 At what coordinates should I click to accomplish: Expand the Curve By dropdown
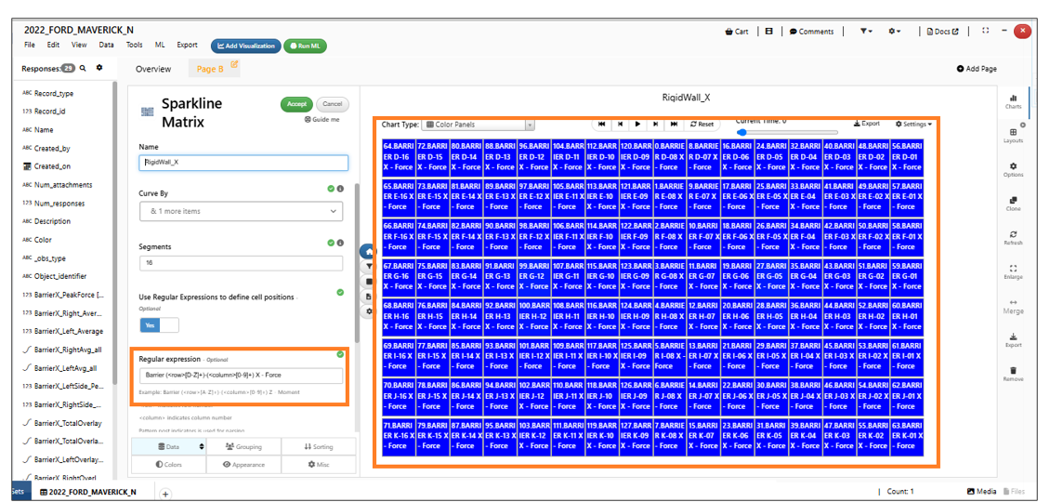[243, 212]
